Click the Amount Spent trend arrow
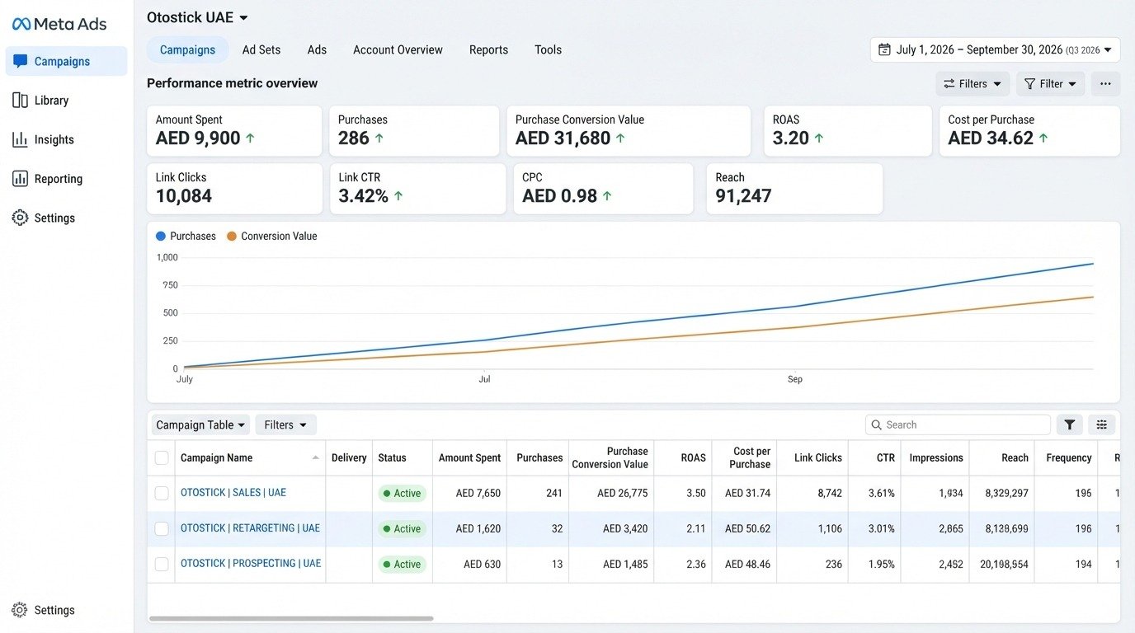The image size is (1135, 633). (250, 138)
